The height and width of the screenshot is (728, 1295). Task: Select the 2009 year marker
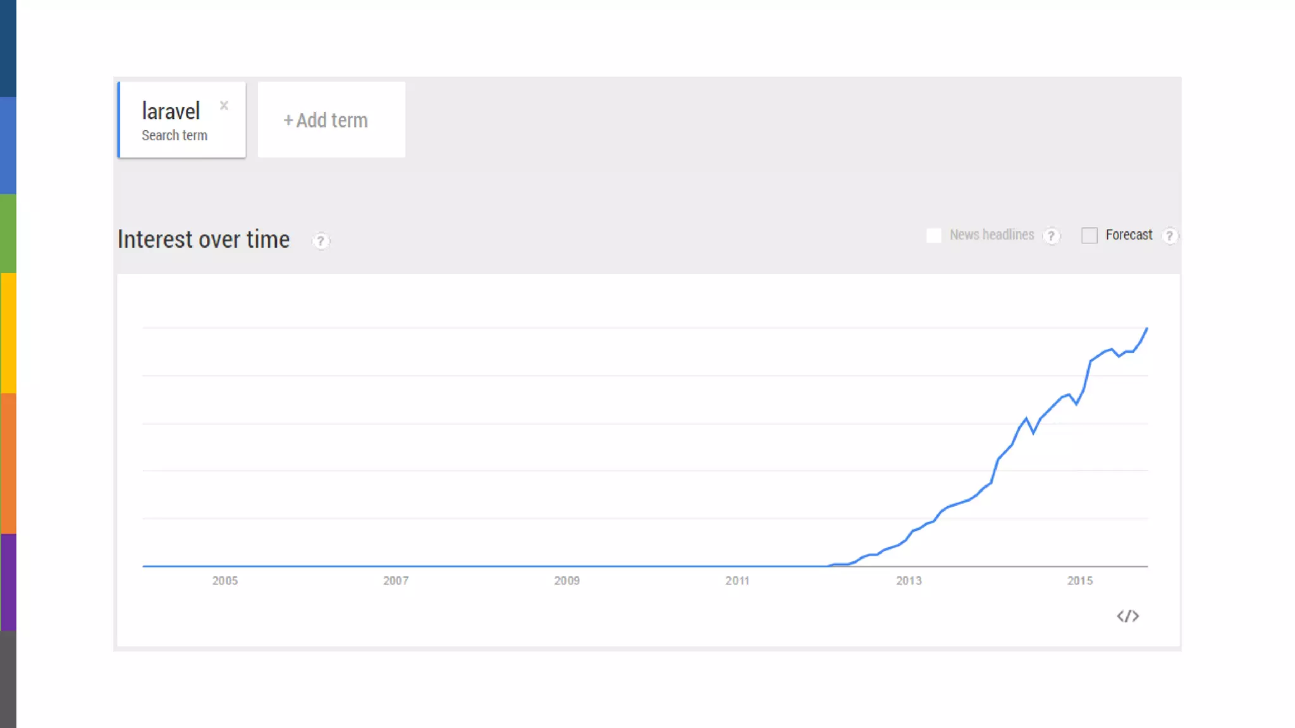[x=567, y=581]
